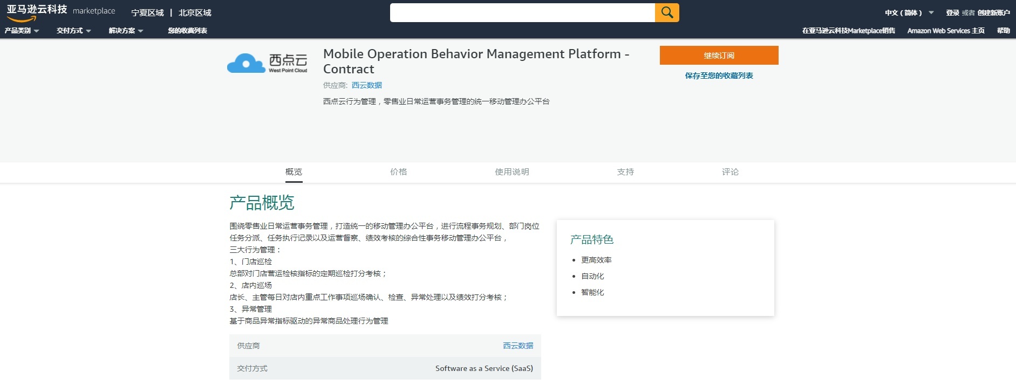1016x385 pixels.
Task: Open 您的收藏列表 in navigation bar
Action: (x=187, y=31)
